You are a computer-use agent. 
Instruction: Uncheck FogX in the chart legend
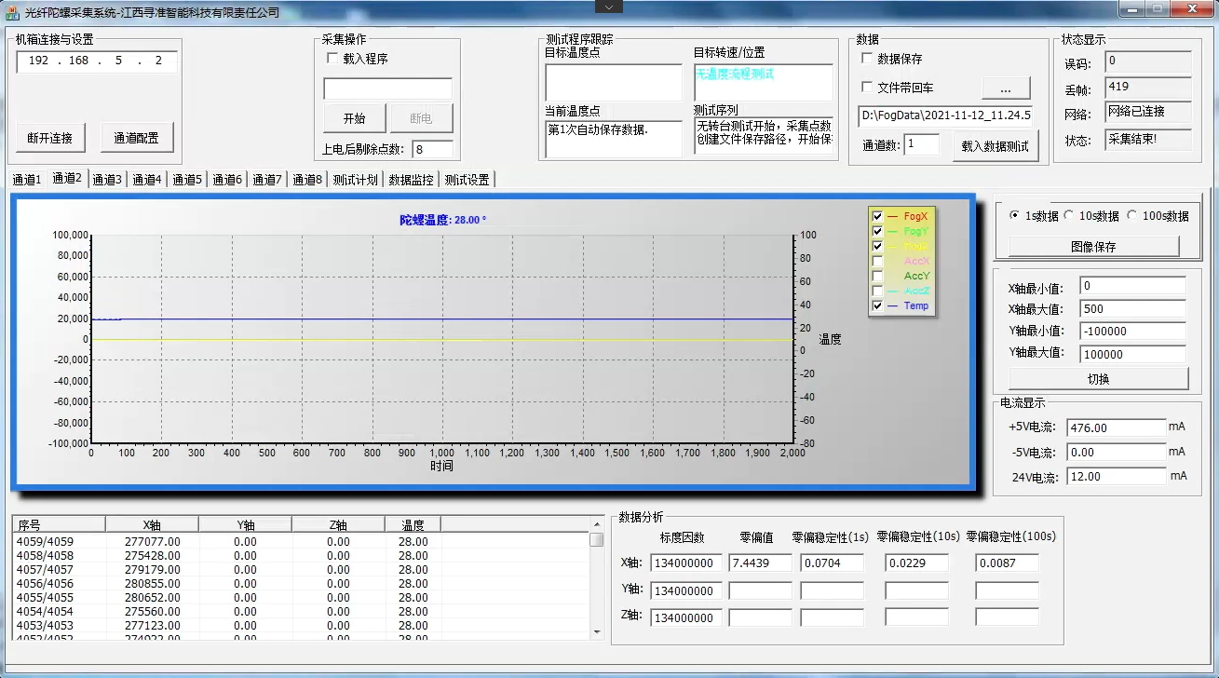pos(877,216)
